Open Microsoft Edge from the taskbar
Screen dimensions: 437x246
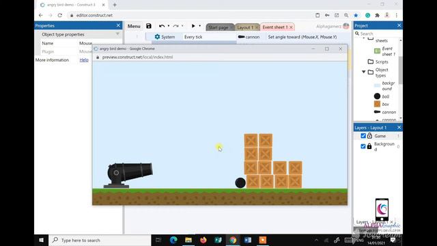173,240
